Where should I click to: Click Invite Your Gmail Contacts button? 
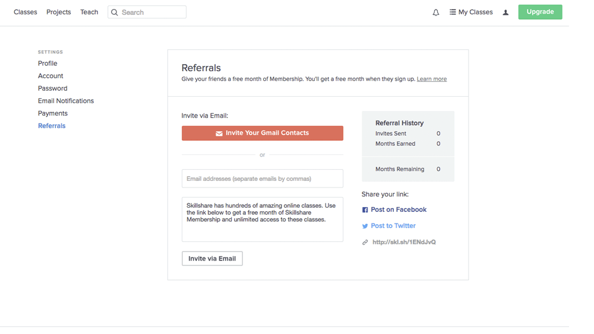pos(263,133)
